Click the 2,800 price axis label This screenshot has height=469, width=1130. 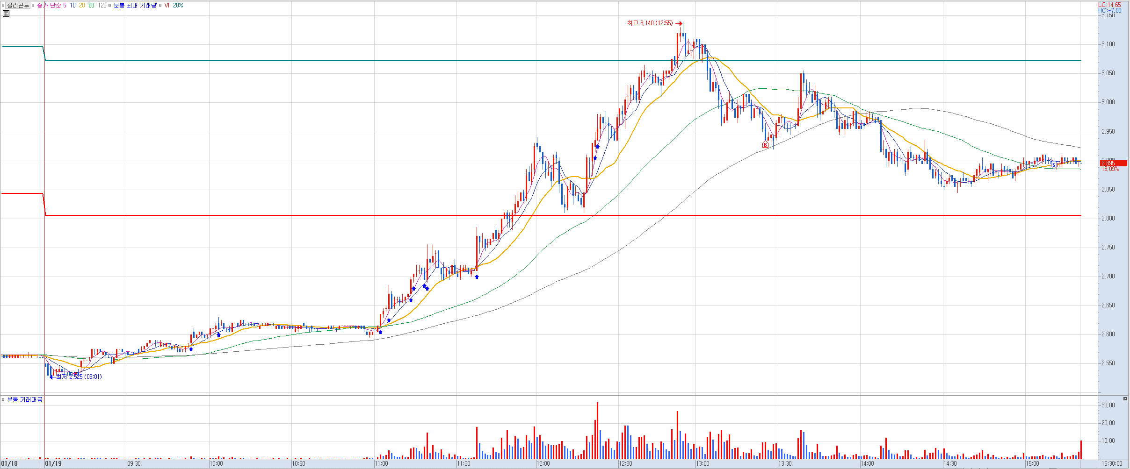point(1108,219)
